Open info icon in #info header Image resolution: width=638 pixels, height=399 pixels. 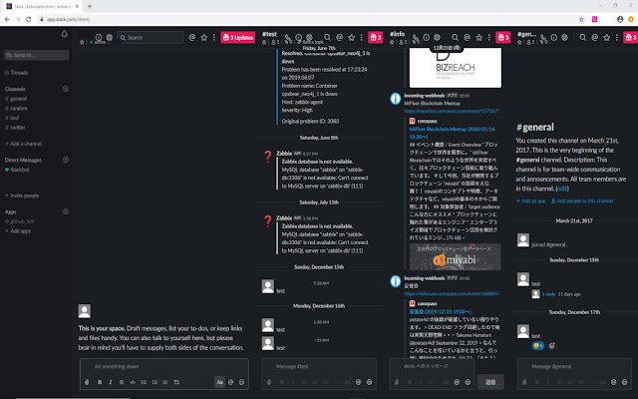point(426,38)
